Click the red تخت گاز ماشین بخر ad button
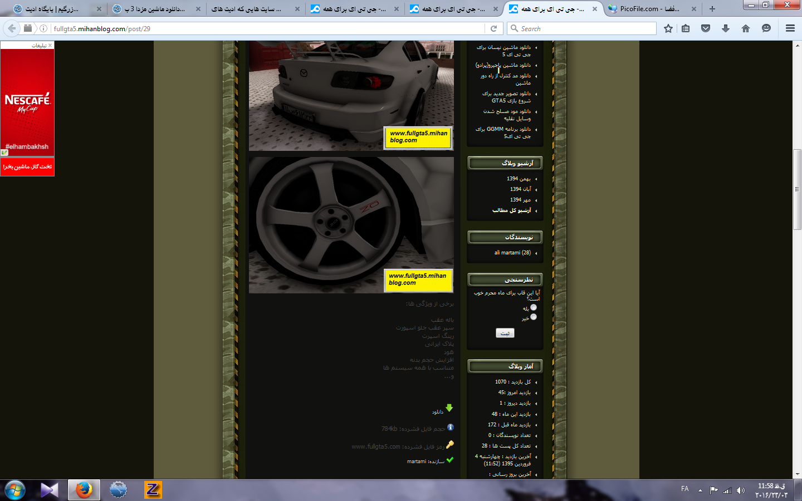 (x=27, y=166)
